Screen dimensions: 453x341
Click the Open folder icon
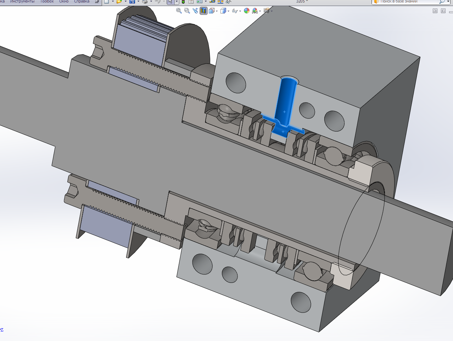tap(119, 1)
